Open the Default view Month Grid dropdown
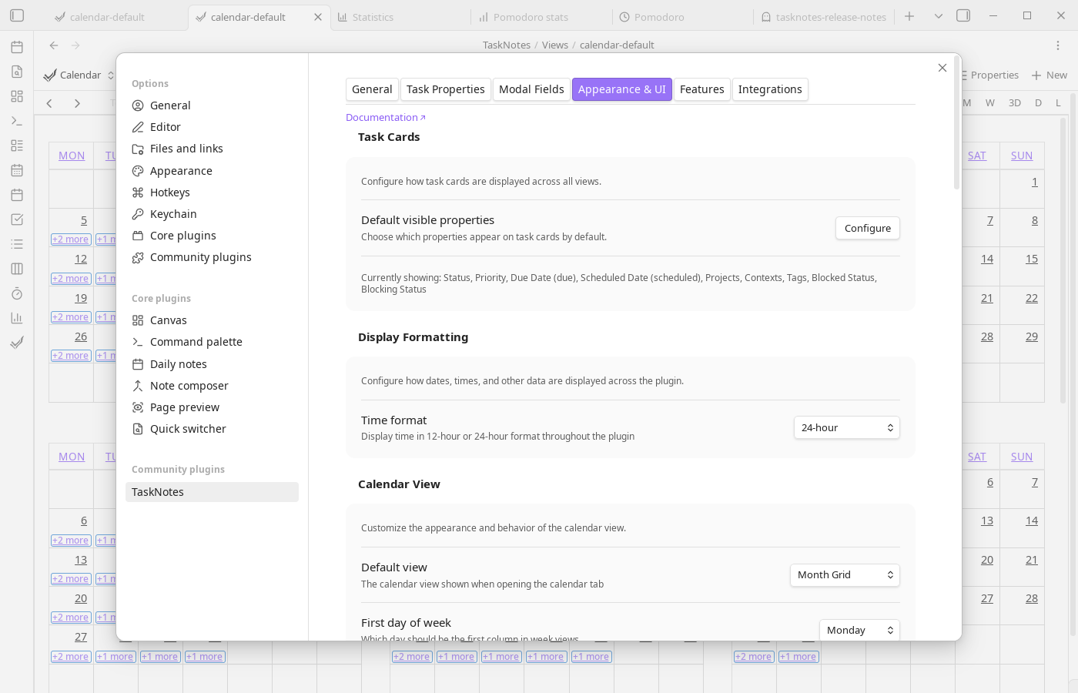 [845, 574]
